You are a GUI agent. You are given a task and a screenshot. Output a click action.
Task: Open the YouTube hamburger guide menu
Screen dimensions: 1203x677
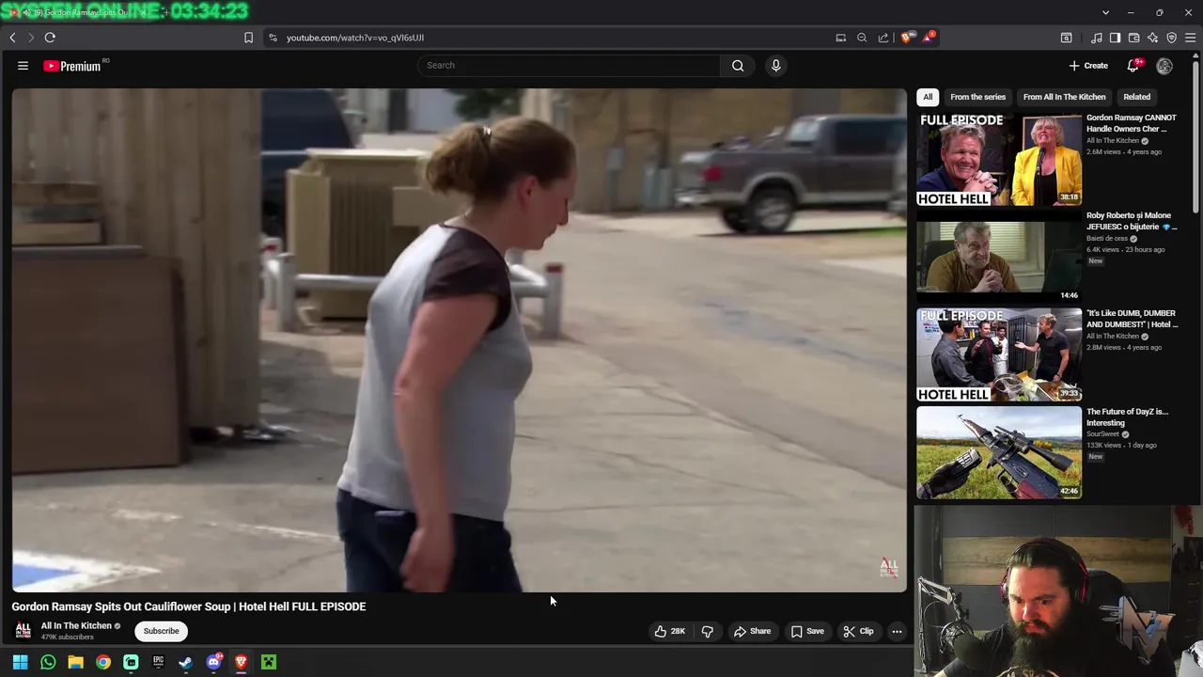click(23, 66)
